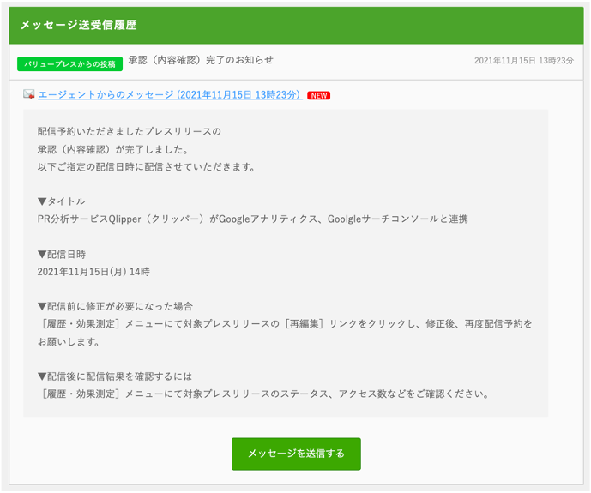The width and height of the screenshot is (591, 493).
Task: Click the subject 承認(内容確認)完了のお知らせ
Action: [x=201, y=60]
